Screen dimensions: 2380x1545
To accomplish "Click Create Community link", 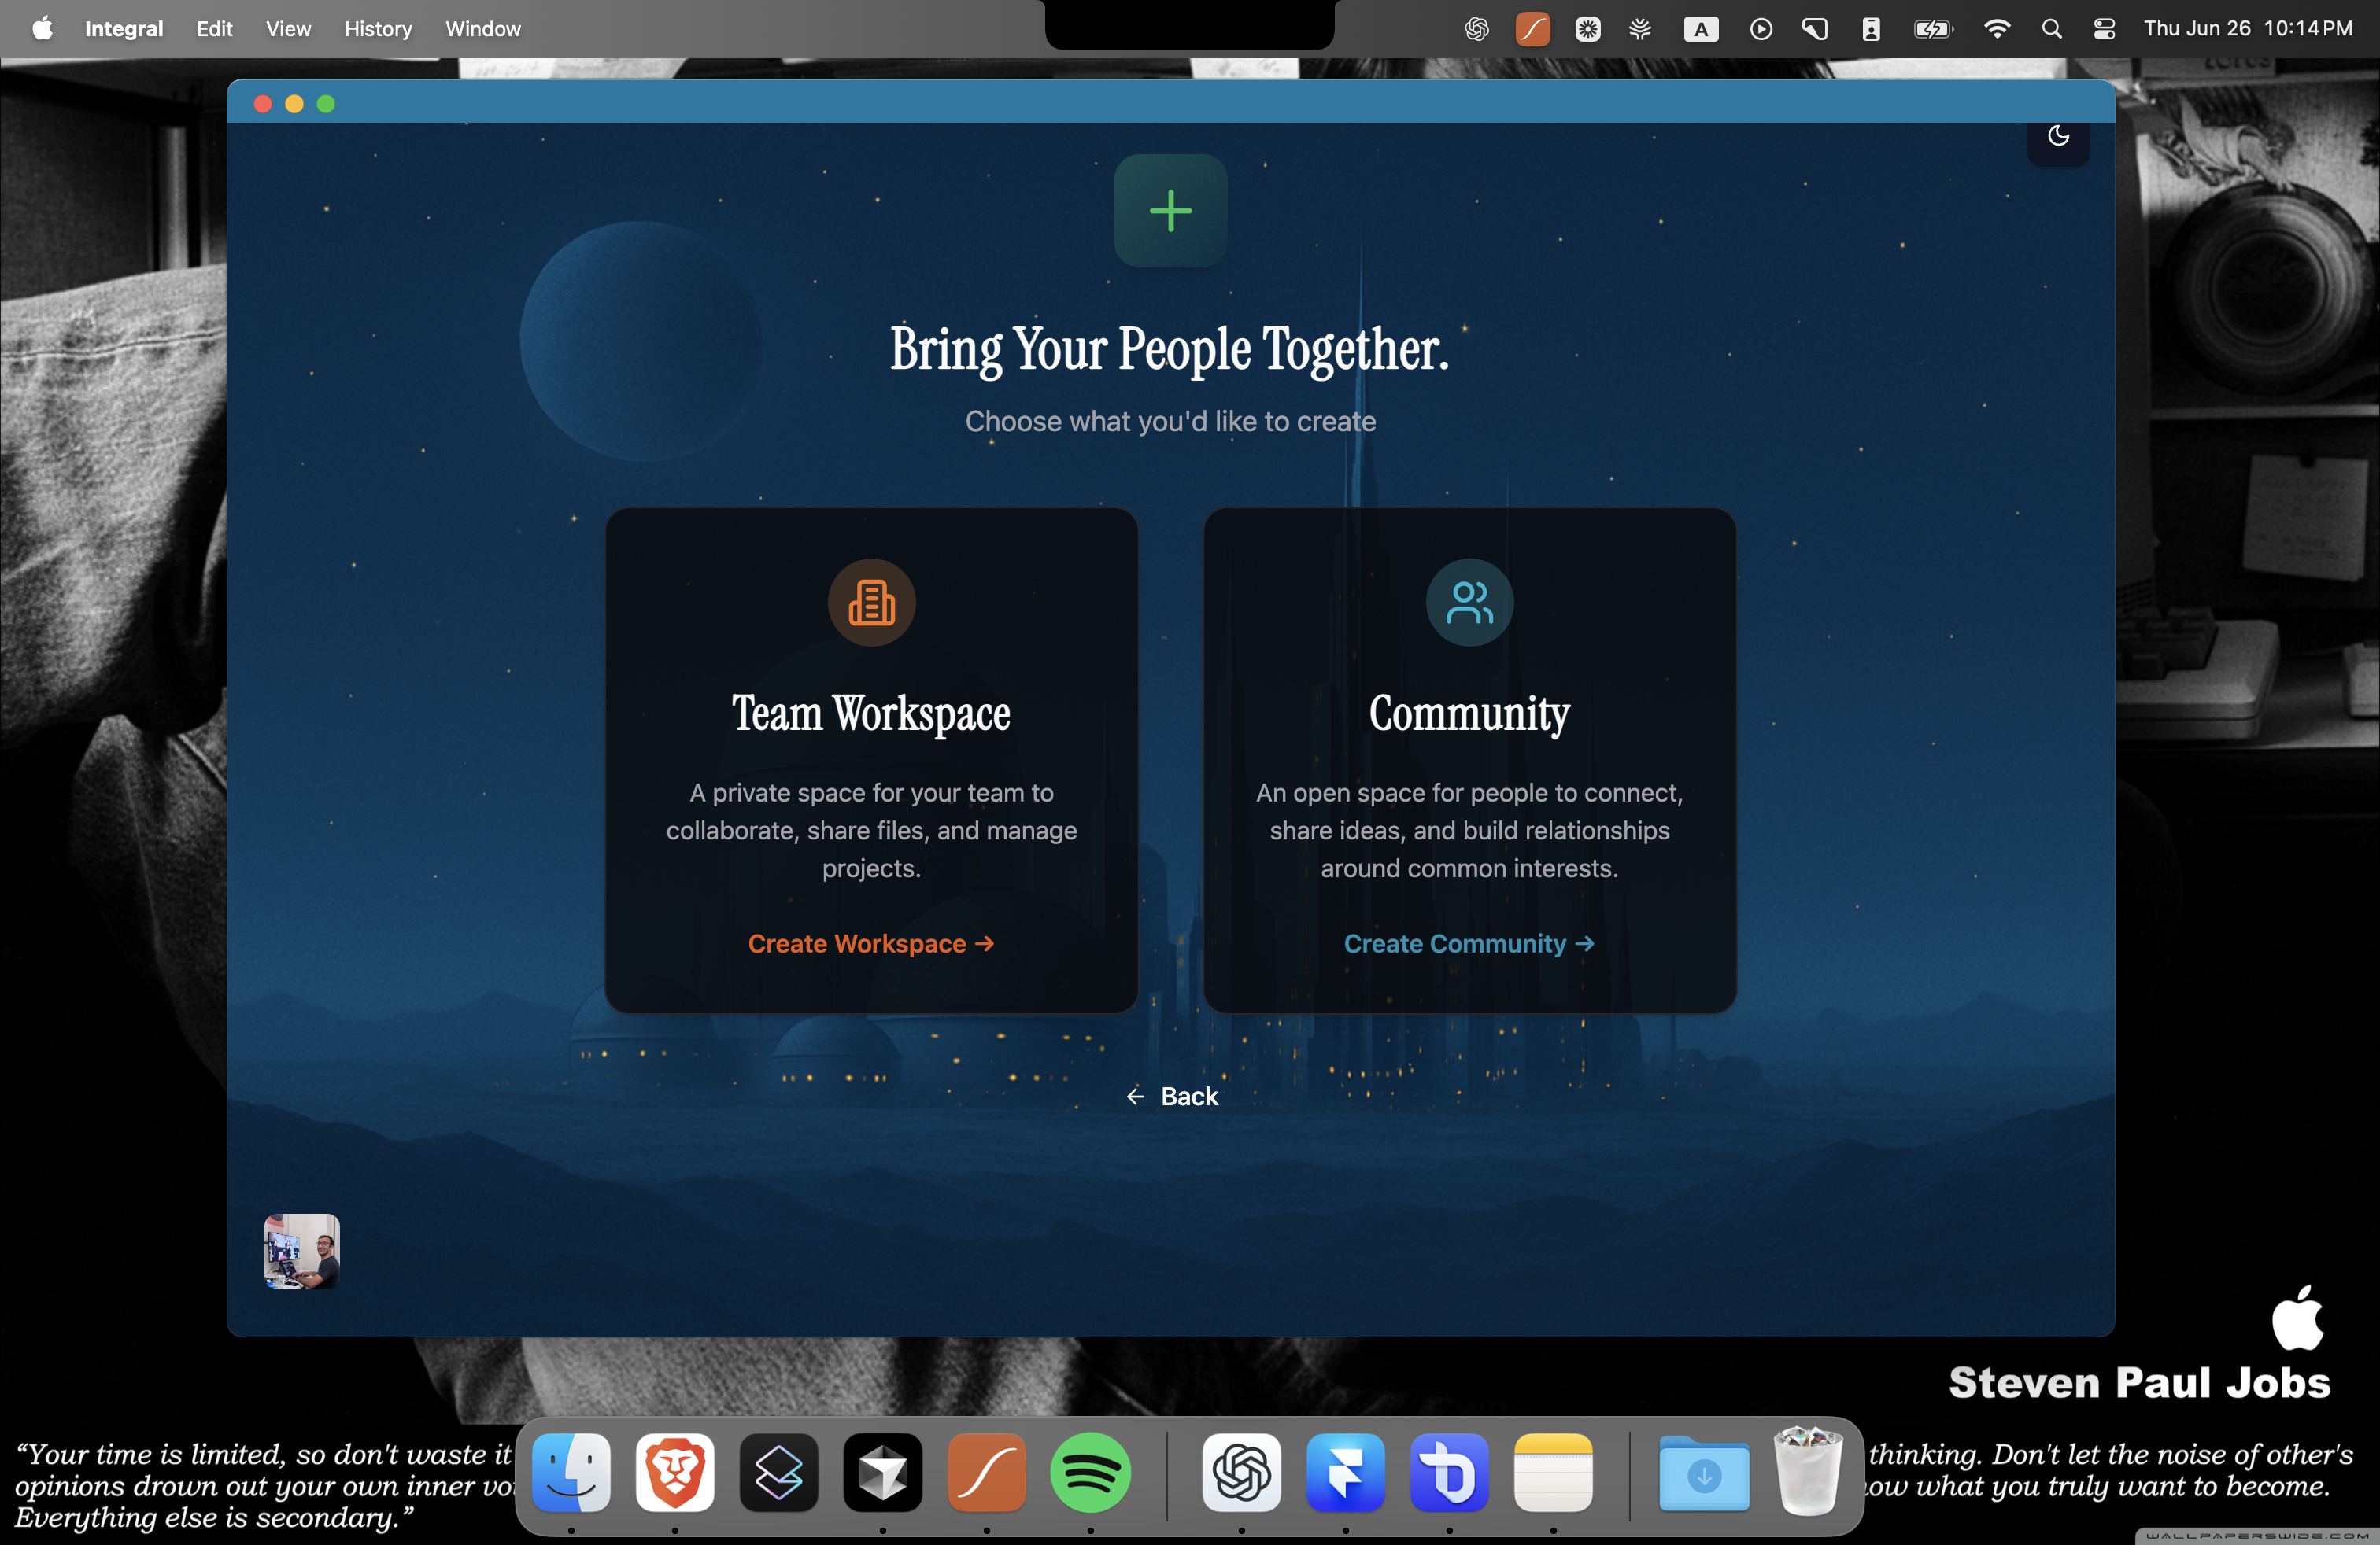I will point(1468,943).
